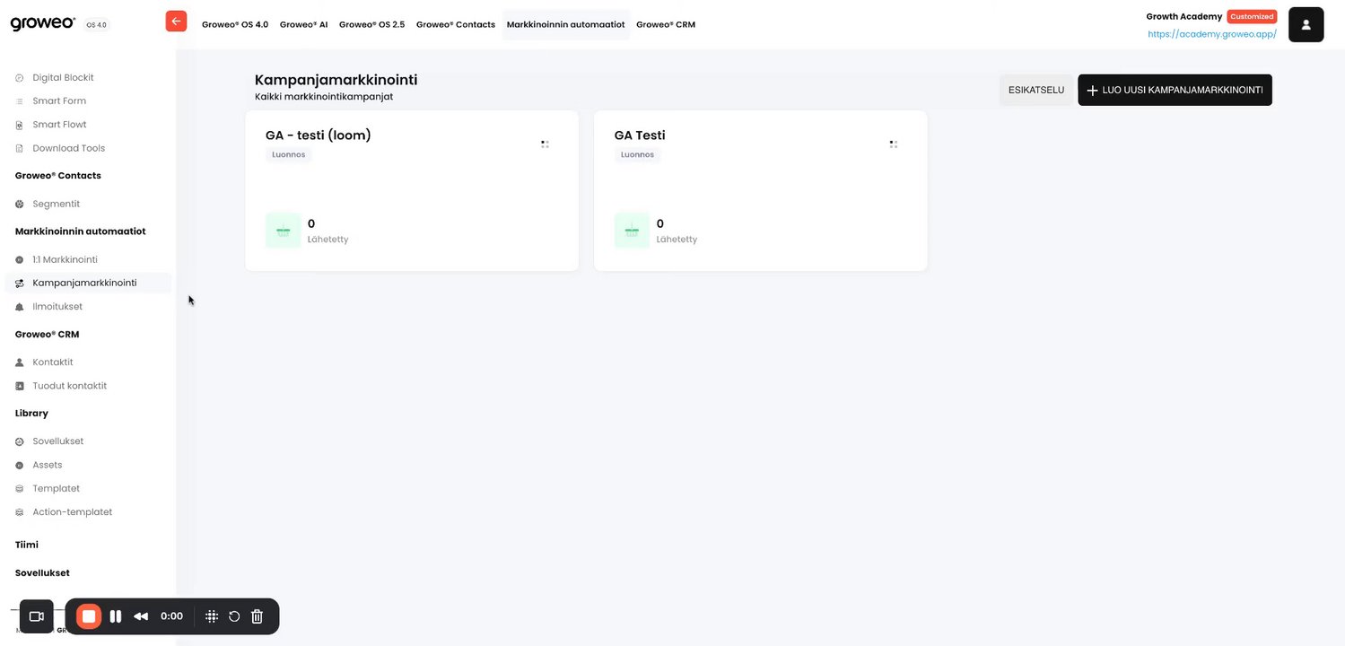Select Segmentit in the sidebar

[x=56, y=204]
